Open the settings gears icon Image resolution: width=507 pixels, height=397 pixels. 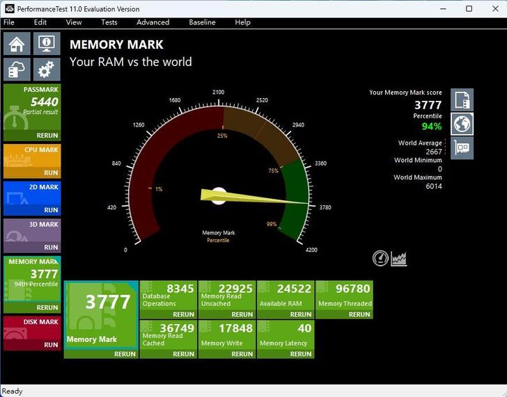pos(47,70)
